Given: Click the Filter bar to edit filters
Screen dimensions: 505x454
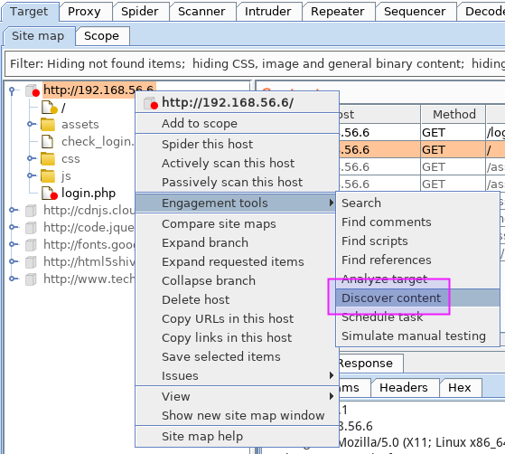Looking at the screenshot, I should 255,64.
